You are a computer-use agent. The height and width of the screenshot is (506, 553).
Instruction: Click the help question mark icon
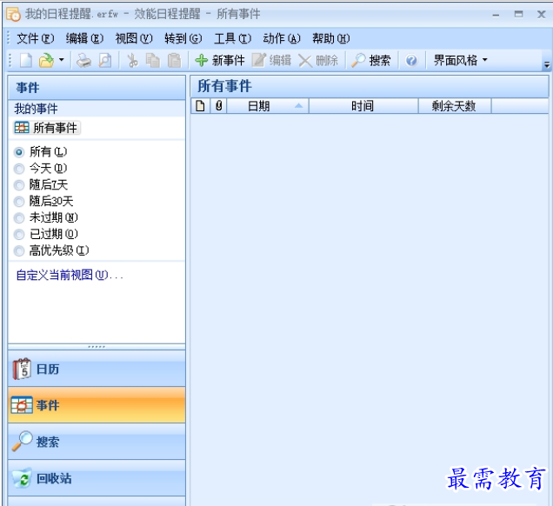tap(411, 60)
